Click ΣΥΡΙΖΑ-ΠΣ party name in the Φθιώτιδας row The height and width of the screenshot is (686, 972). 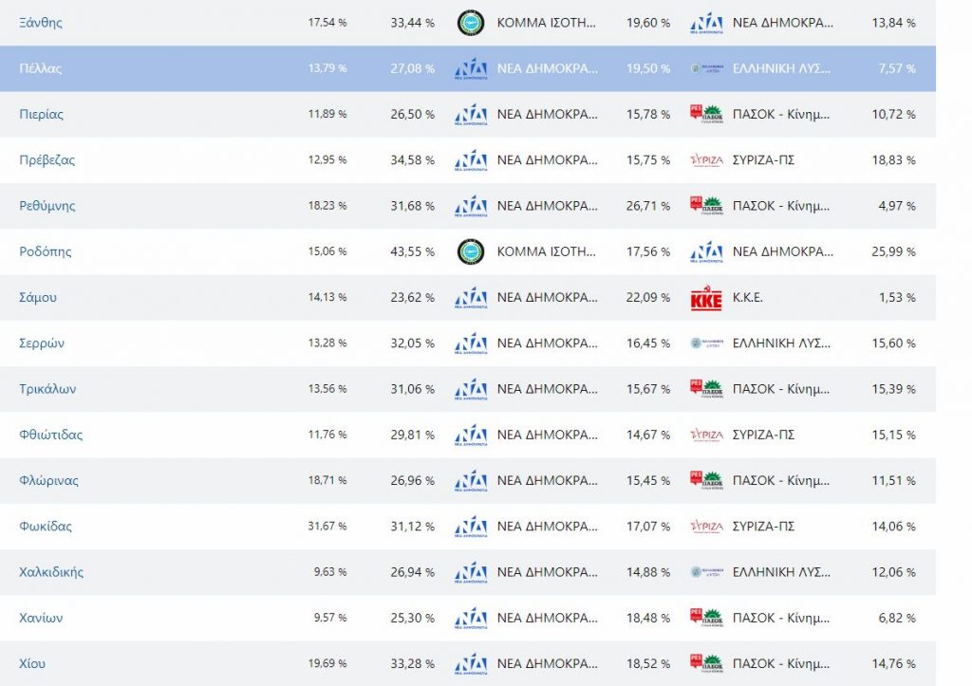[763, 436]
